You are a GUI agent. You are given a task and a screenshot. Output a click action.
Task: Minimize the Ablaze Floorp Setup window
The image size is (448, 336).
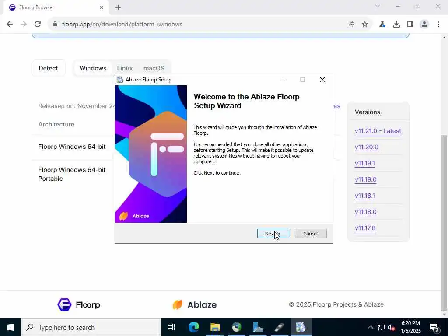pos(283,80)
